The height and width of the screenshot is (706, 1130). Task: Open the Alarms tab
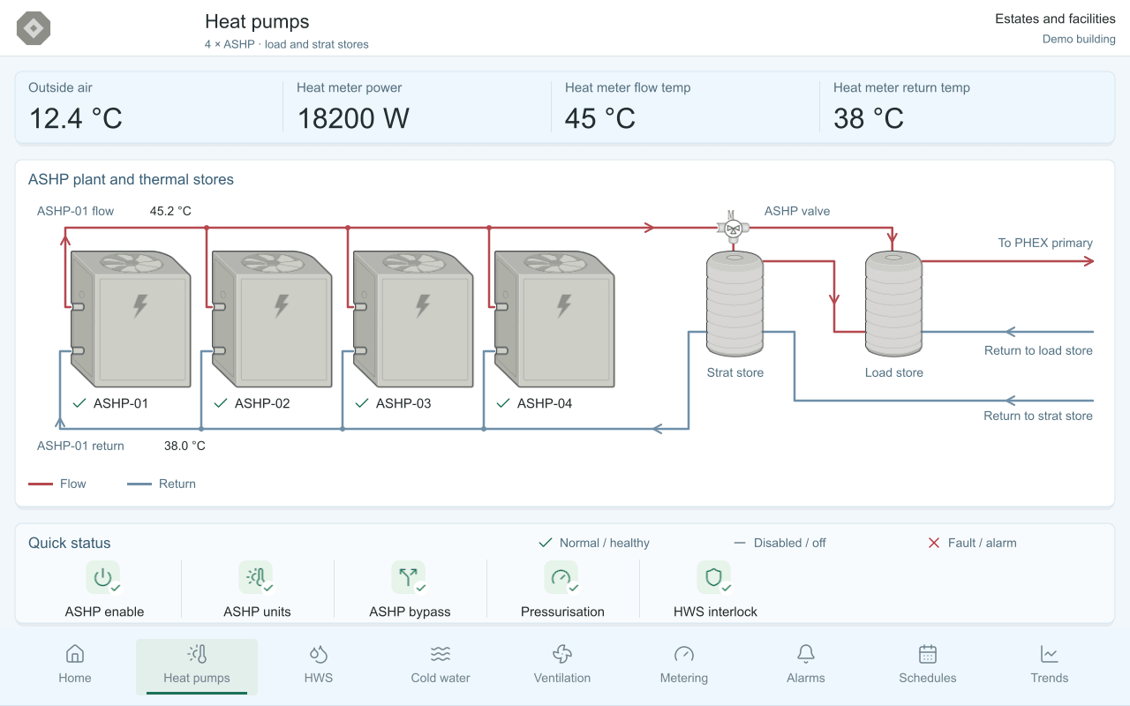point(806,665)
